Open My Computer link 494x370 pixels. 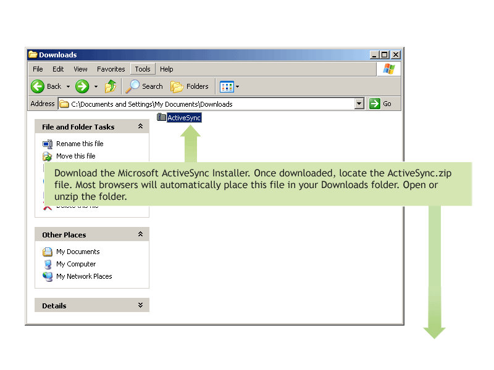coord(76,264)
